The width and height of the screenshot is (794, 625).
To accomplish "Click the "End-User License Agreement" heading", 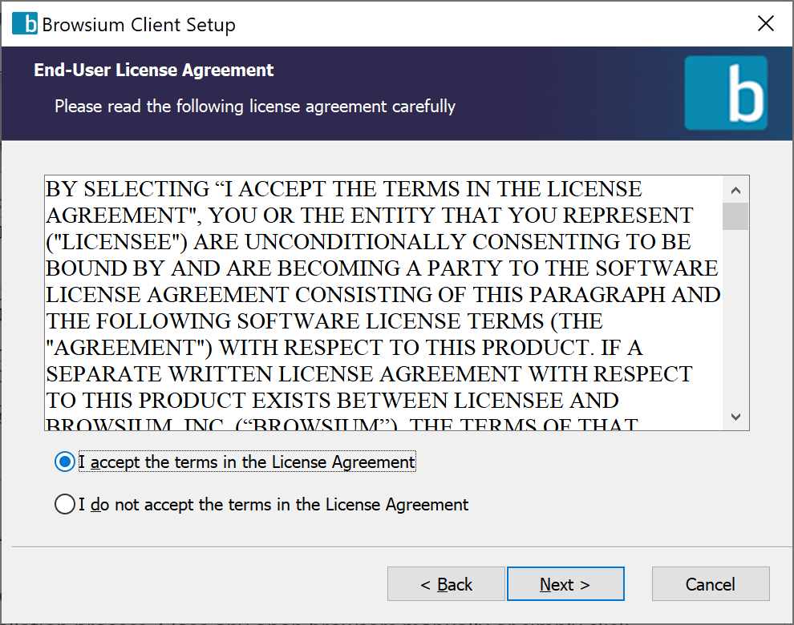I will [154, 71].
